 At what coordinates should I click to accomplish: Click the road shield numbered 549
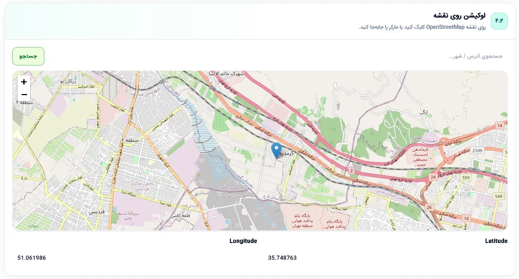(x=498, y=196)
